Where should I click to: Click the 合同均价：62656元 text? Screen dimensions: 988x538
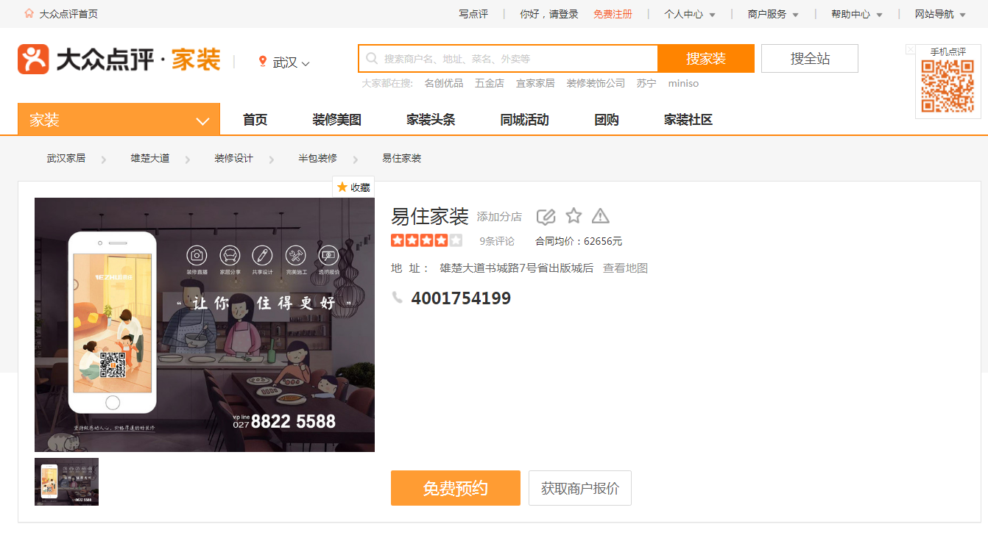(x=579, y=241)
